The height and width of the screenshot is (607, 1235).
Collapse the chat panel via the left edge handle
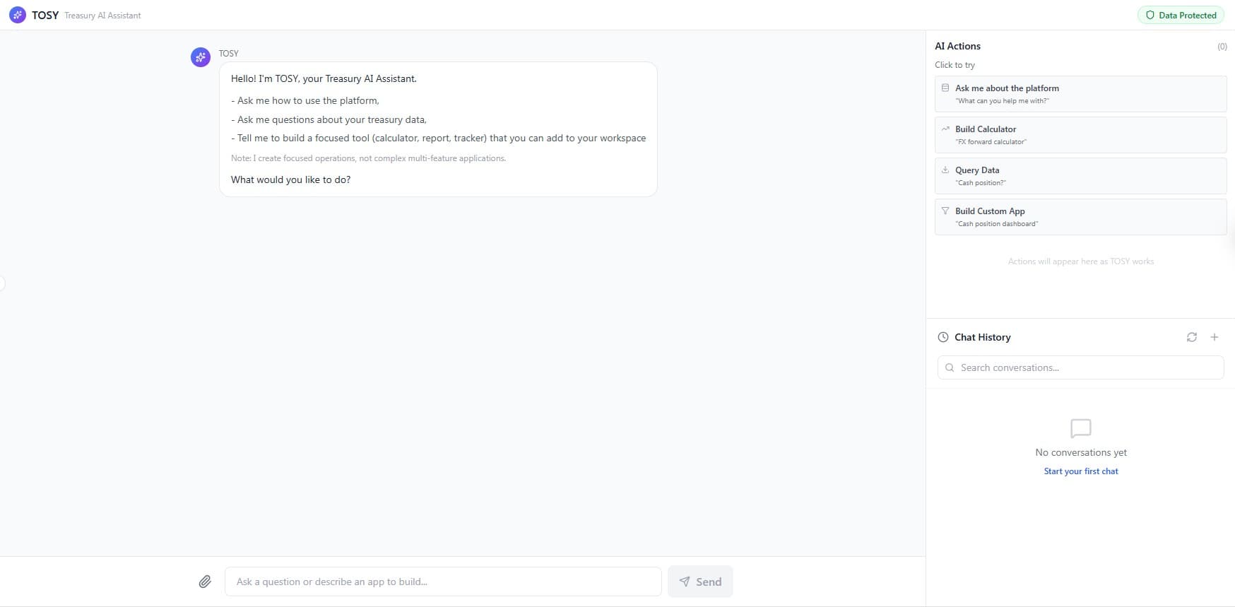tap(3, 283)
